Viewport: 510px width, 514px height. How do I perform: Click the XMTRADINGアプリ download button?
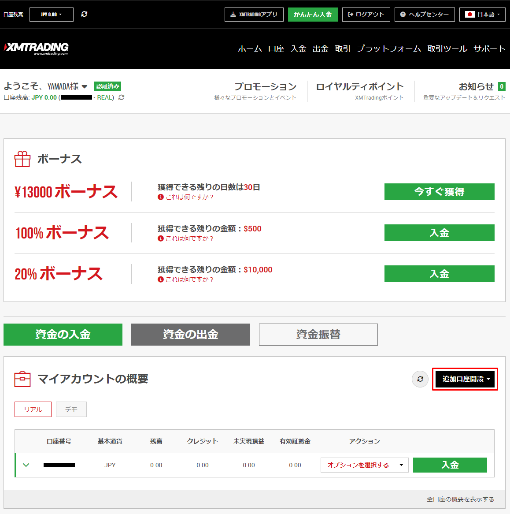(x=254, y=15)
